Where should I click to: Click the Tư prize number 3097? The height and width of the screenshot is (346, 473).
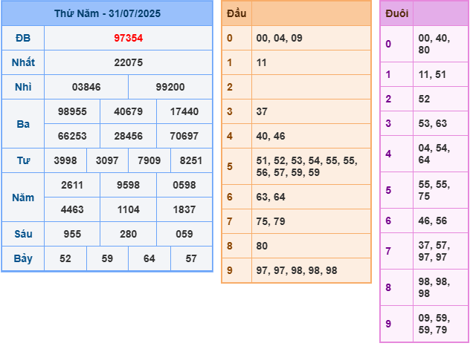107,160
